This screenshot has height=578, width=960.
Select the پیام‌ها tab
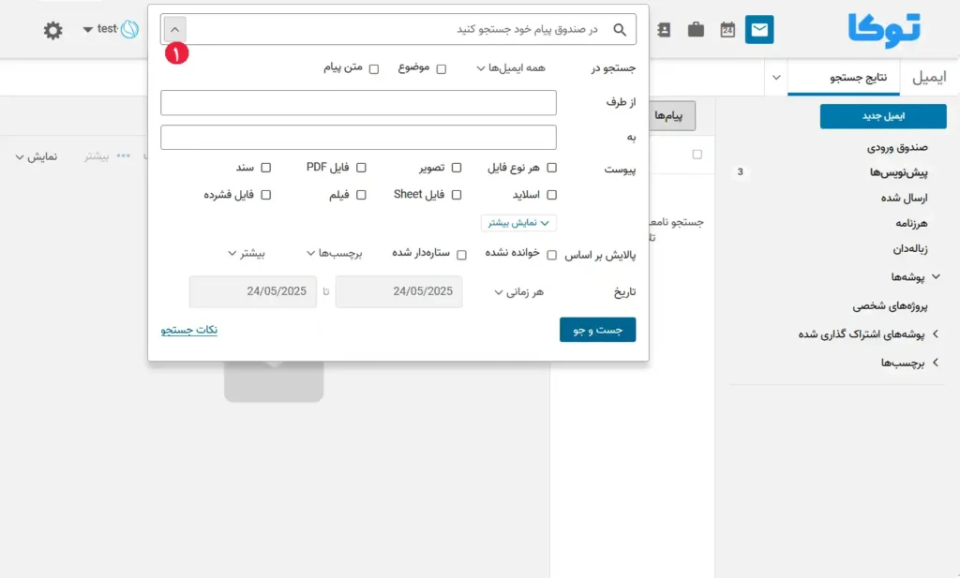click(671, 116)
